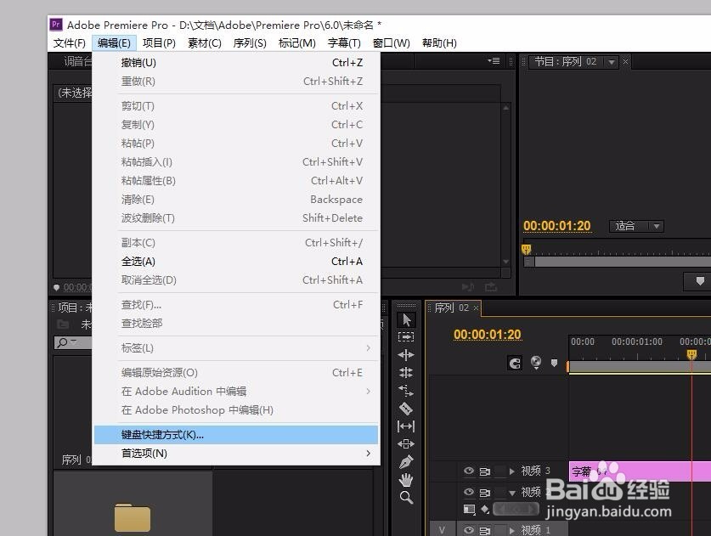Click scroll up arrow in source panel
Screen dimensions: 711x536
506,108
